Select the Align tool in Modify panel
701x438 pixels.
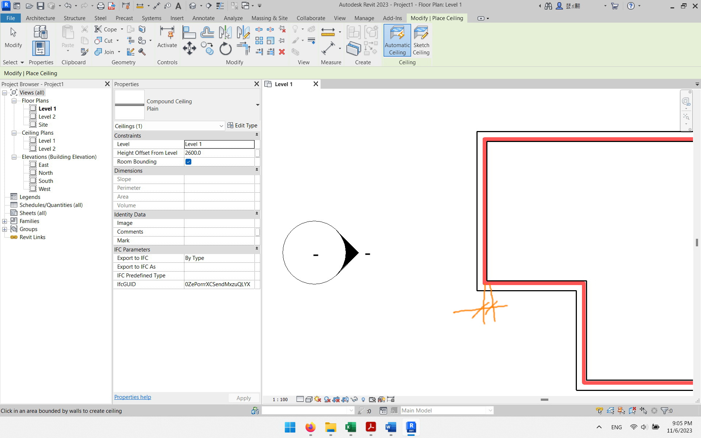tap(189, 32)
